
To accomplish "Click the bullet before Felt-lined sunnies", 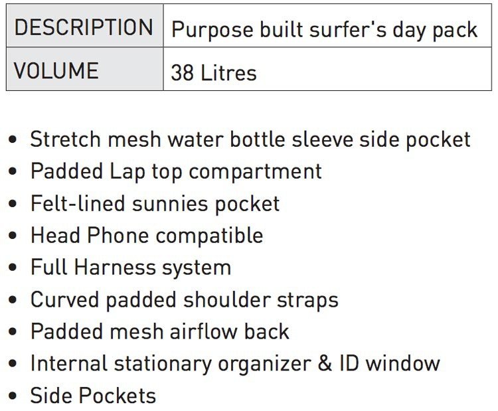I will coord(13,203).
